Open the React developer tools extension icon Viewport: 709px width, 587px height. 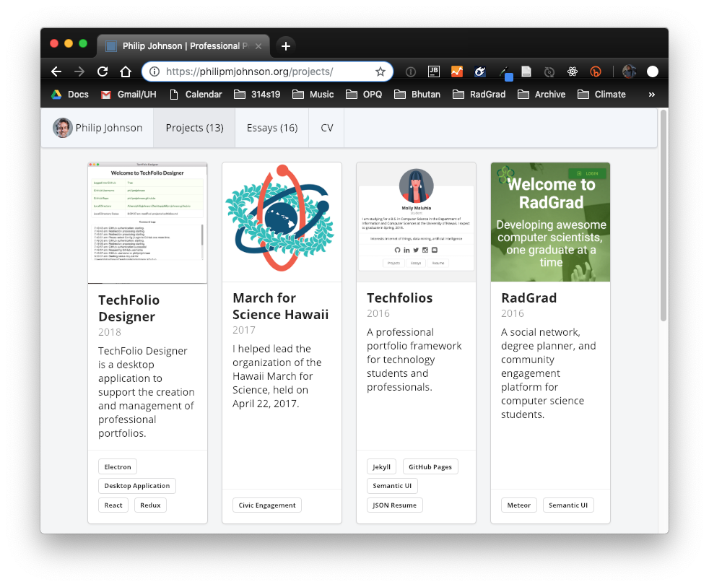(x=573, y=71)
